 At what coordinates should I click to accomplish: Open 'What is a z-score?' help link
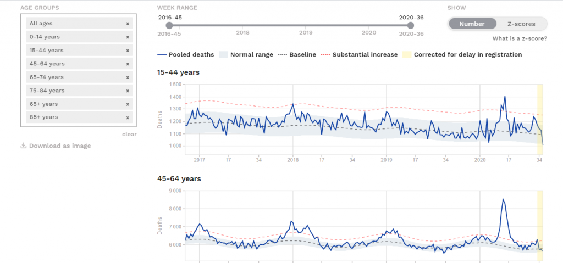coord(520,39)
